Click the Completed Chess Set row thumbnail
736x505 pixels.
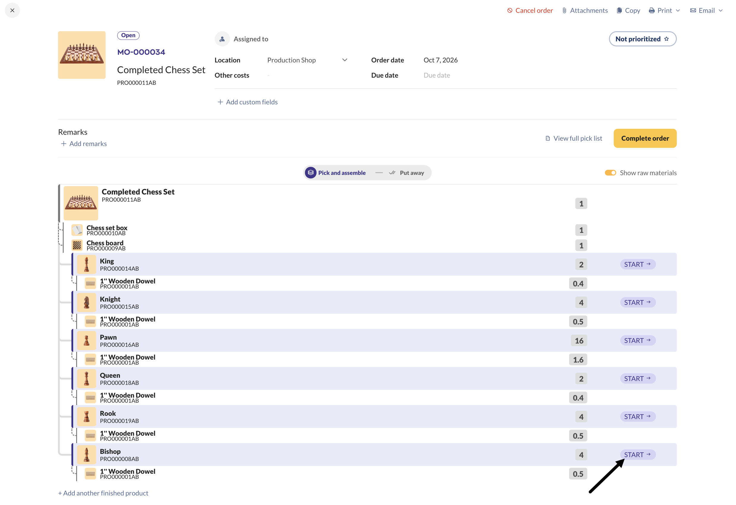tap(81, 203)
